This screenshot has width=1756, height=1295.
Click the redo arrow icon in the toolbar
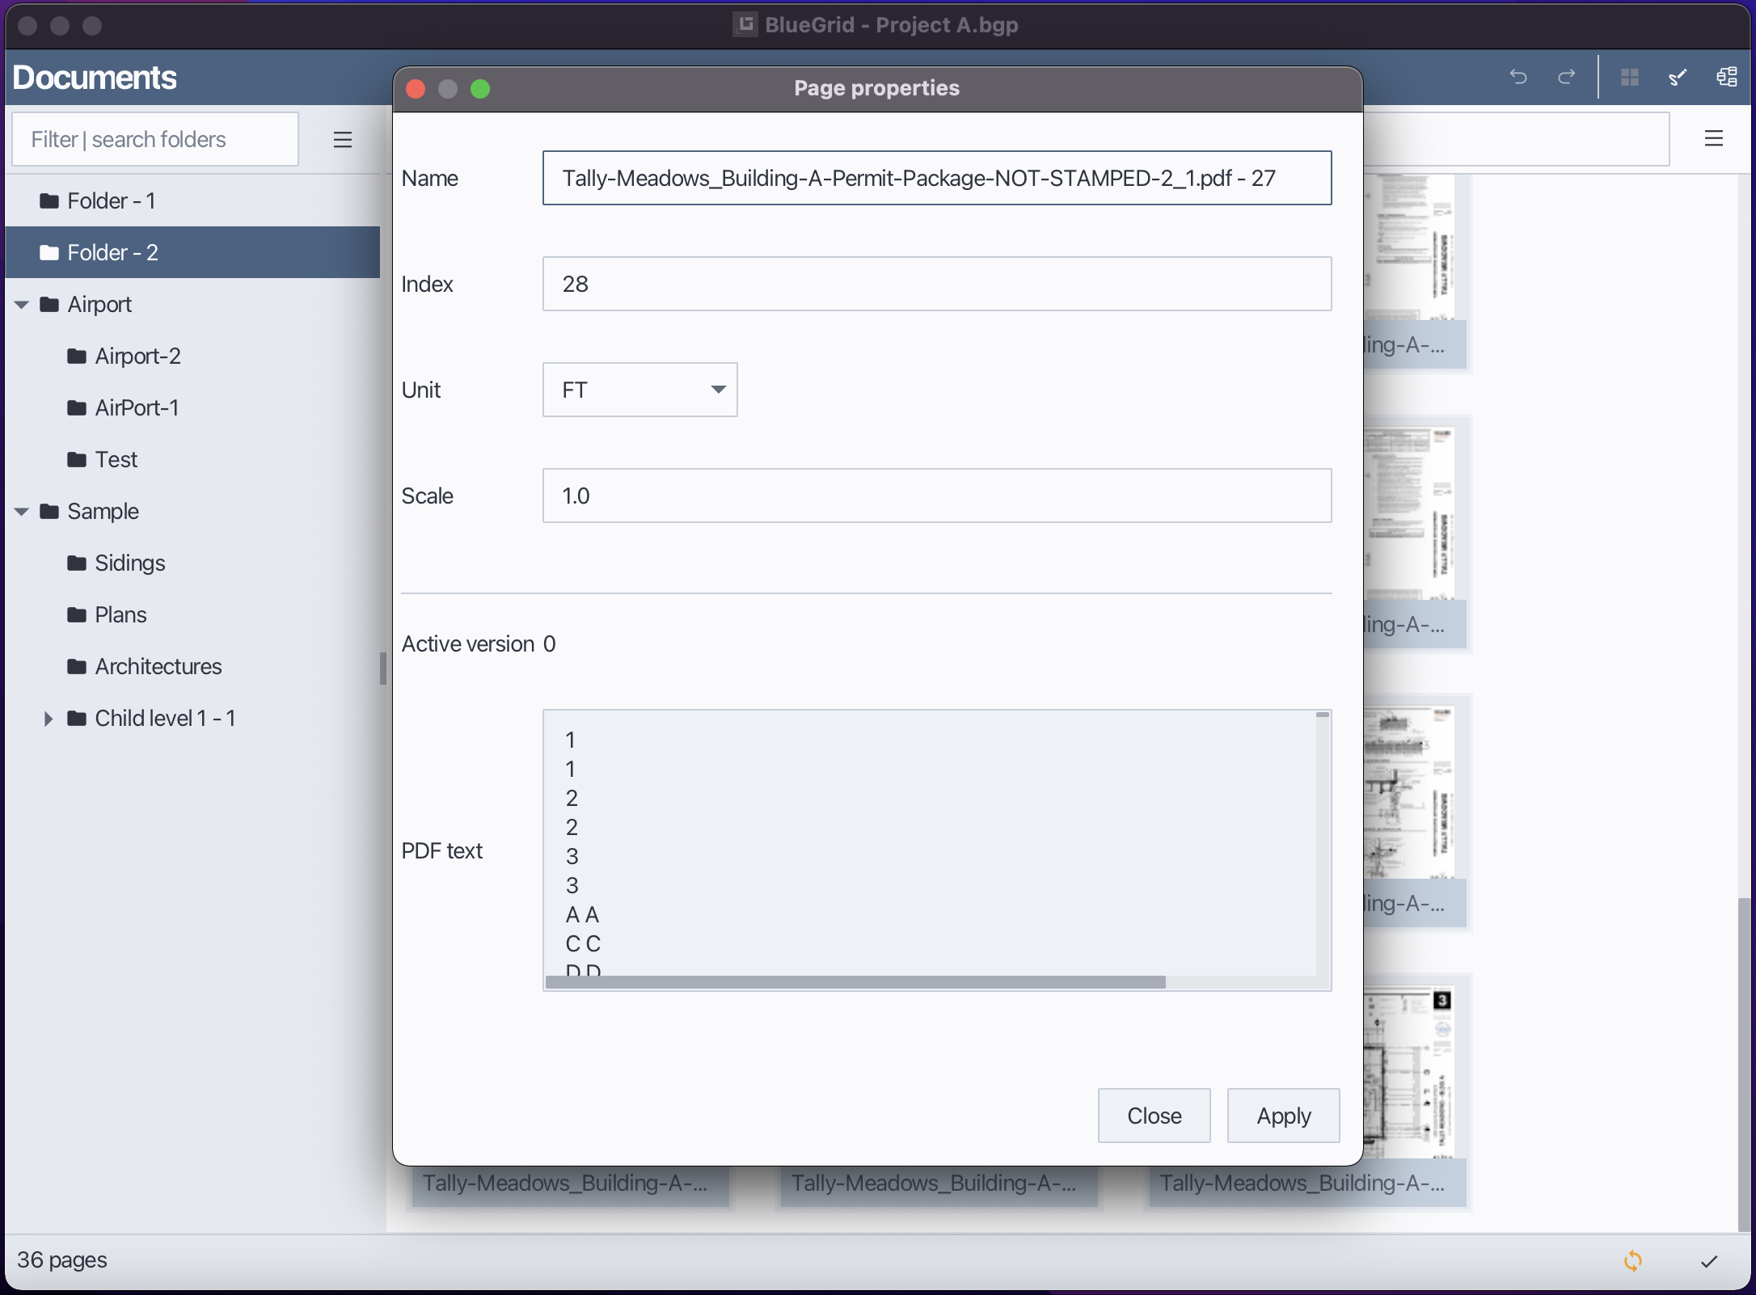1566,77
